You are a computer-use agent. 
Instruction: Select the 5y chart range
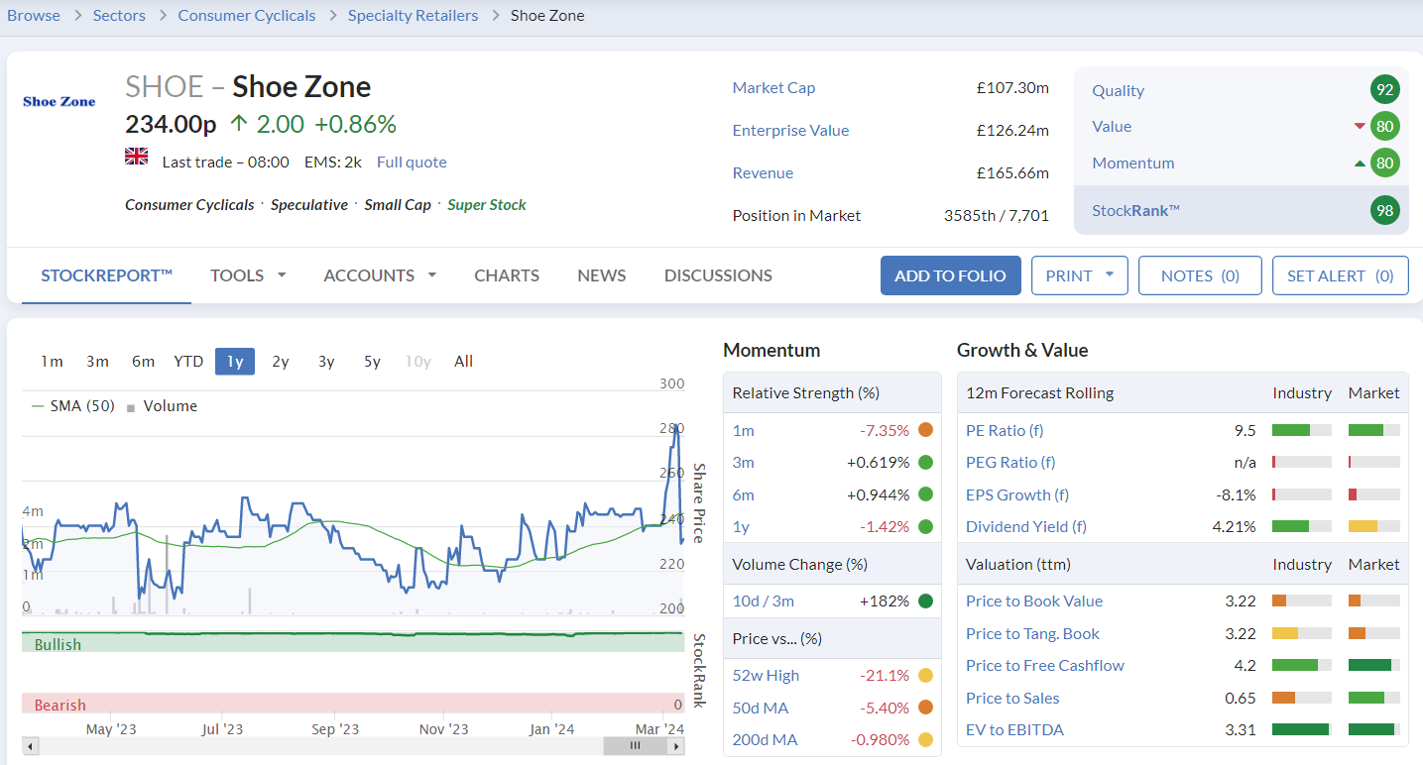point(372,362)
